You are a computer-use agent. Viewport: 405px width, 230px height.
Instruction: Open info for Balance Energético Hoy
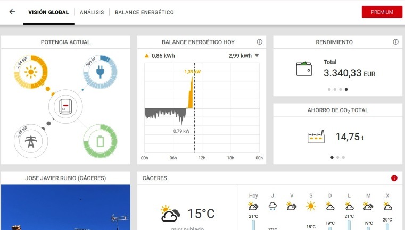(260, 42)
